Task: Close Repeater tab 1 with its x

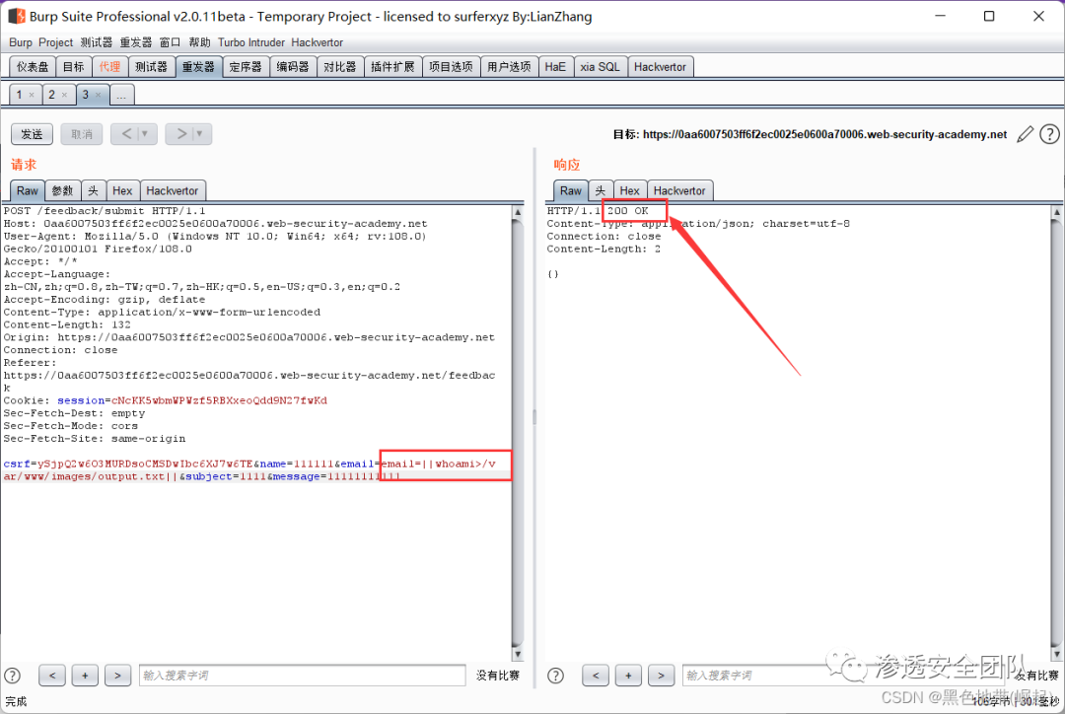Action: pos(32,95)
